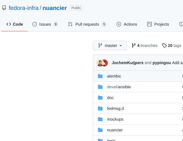Open the mockups folder
183x141 pixels.
tap(115, 119)
